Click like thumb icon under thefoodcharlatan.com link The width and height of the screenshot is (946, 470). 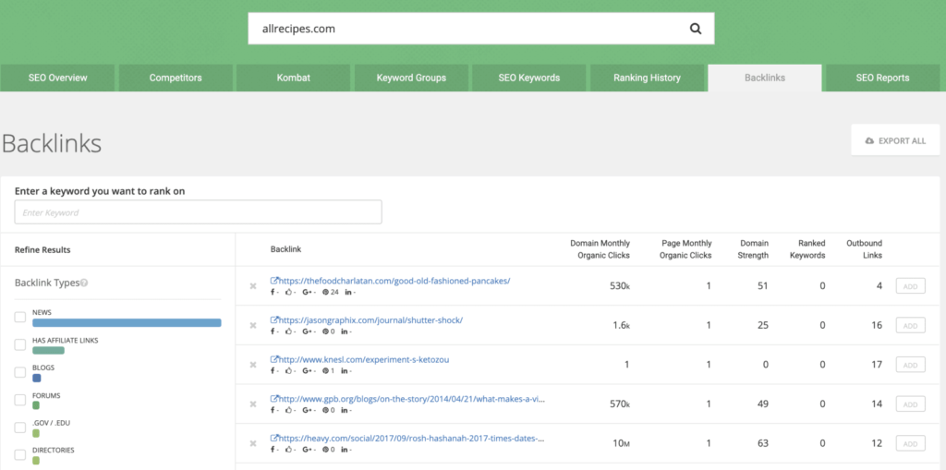pos(288,292)
